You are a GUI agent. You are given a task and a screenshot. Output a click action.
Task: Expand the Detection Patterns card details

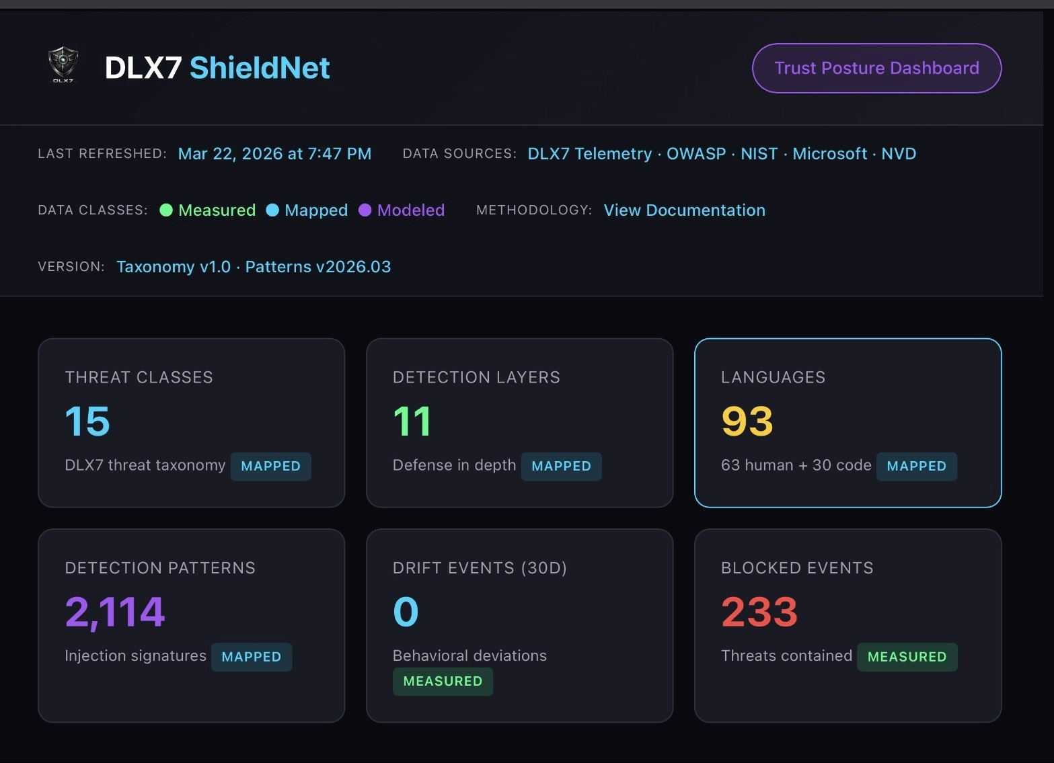coord(192,625)
